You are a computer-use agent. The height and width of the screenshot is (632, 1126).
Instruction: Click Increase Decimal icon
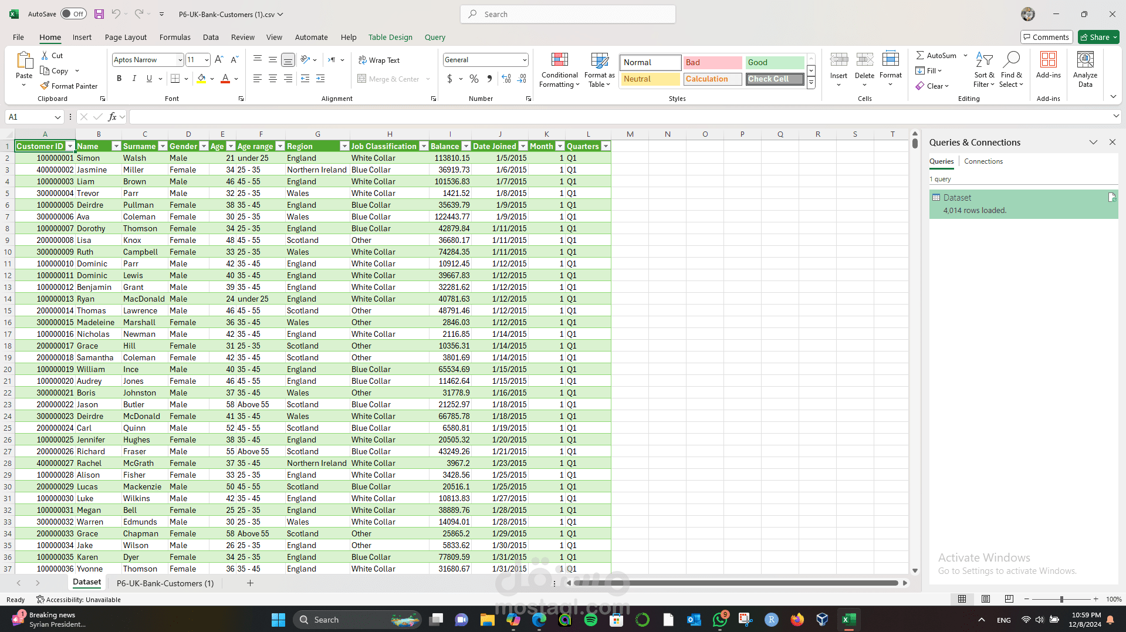pos(506,78)
